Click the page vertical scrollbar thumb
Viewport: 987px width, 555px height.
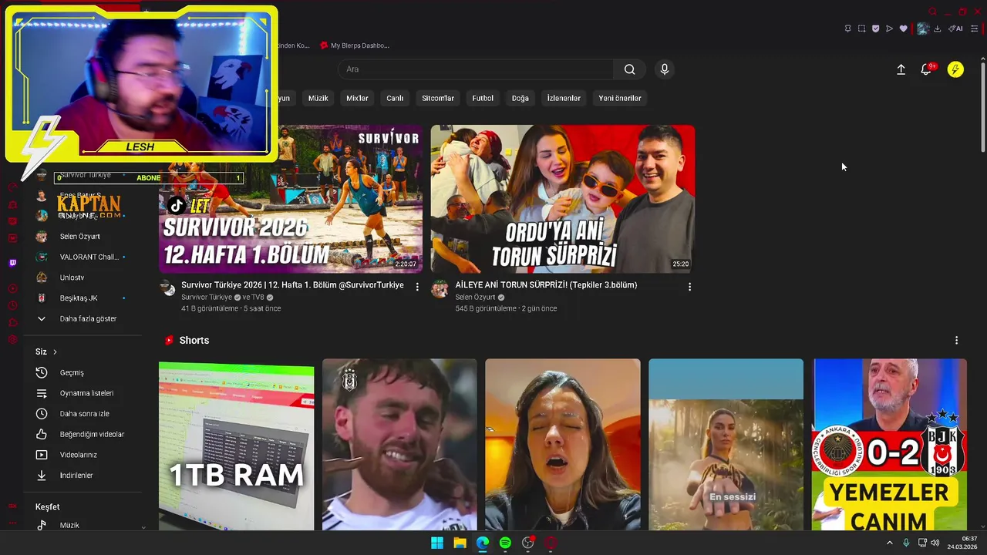982,106
